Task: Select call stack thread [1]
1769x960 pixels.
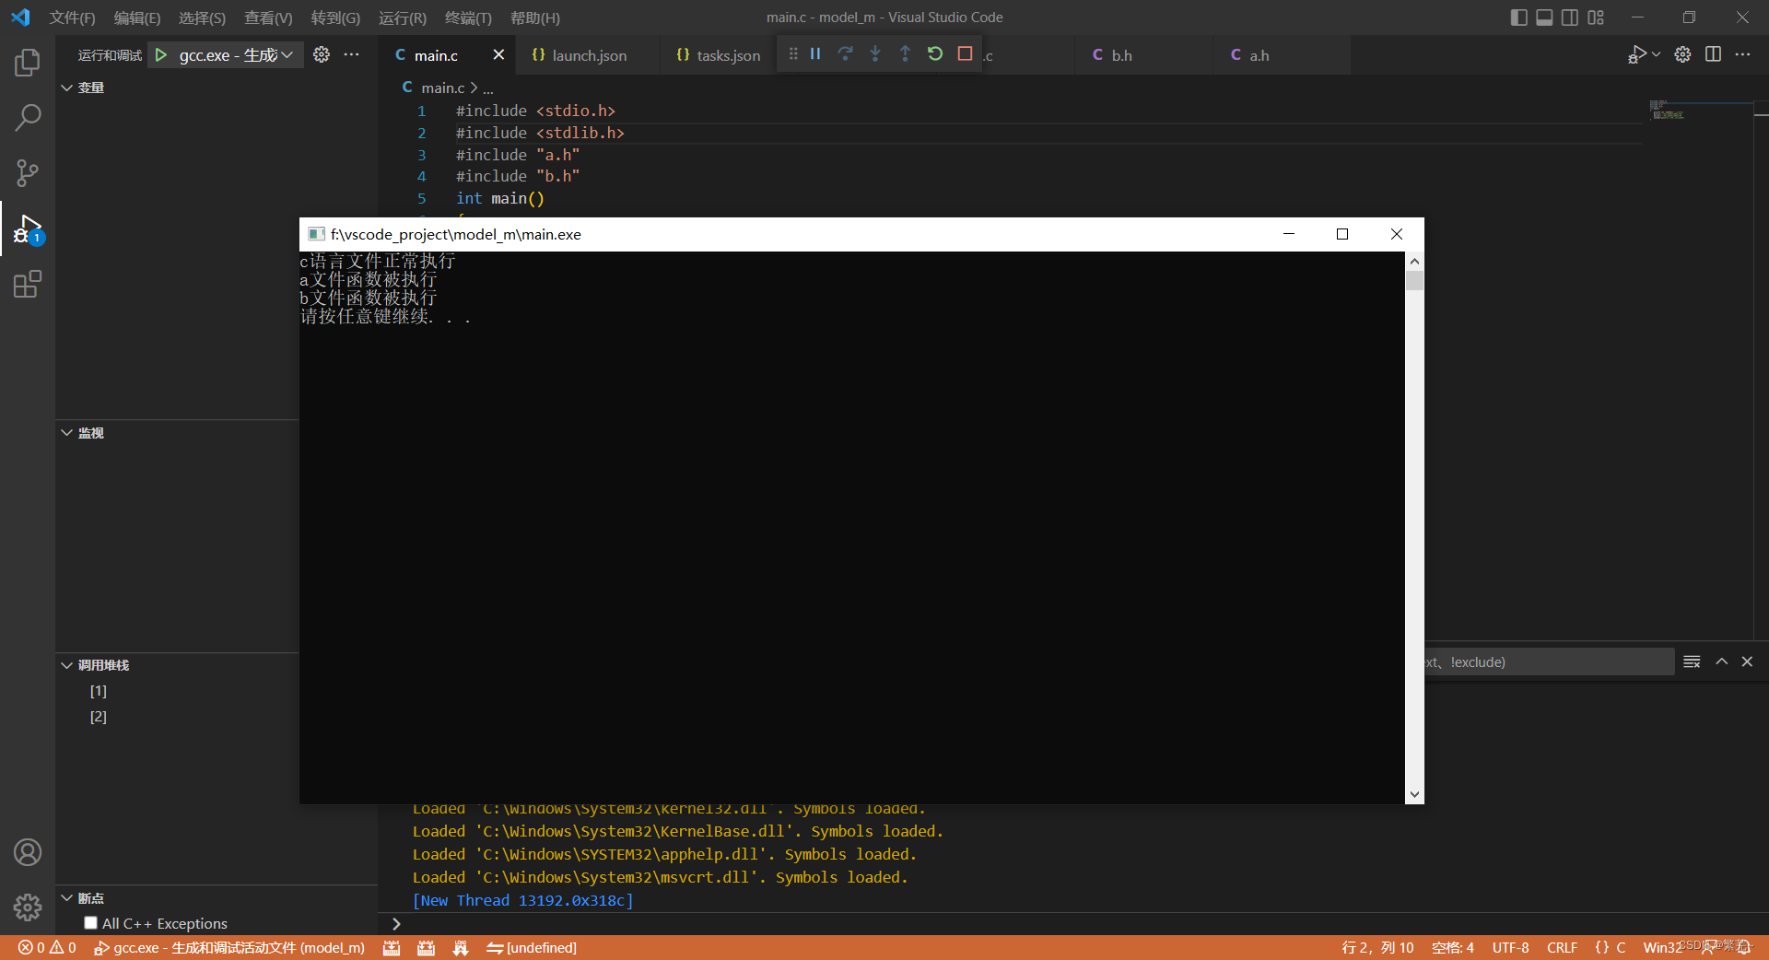Action: coord(99,691)
